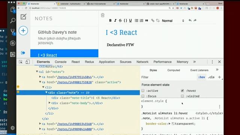Viewport: 240px width, 135px height.
Task: Open the GitHub Davey's note item
Action: click(64, 37)
